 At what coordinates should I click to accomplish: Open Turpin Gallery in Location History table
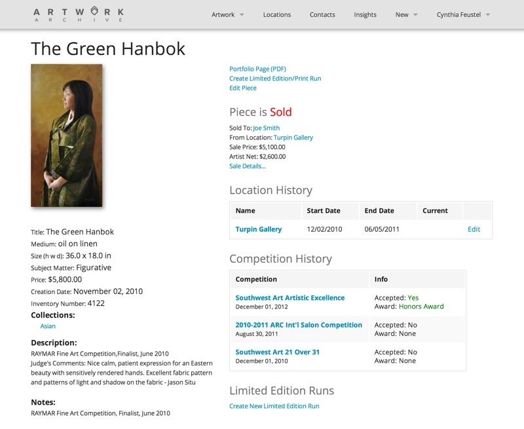pyautogui.click(x=259, y=229)
